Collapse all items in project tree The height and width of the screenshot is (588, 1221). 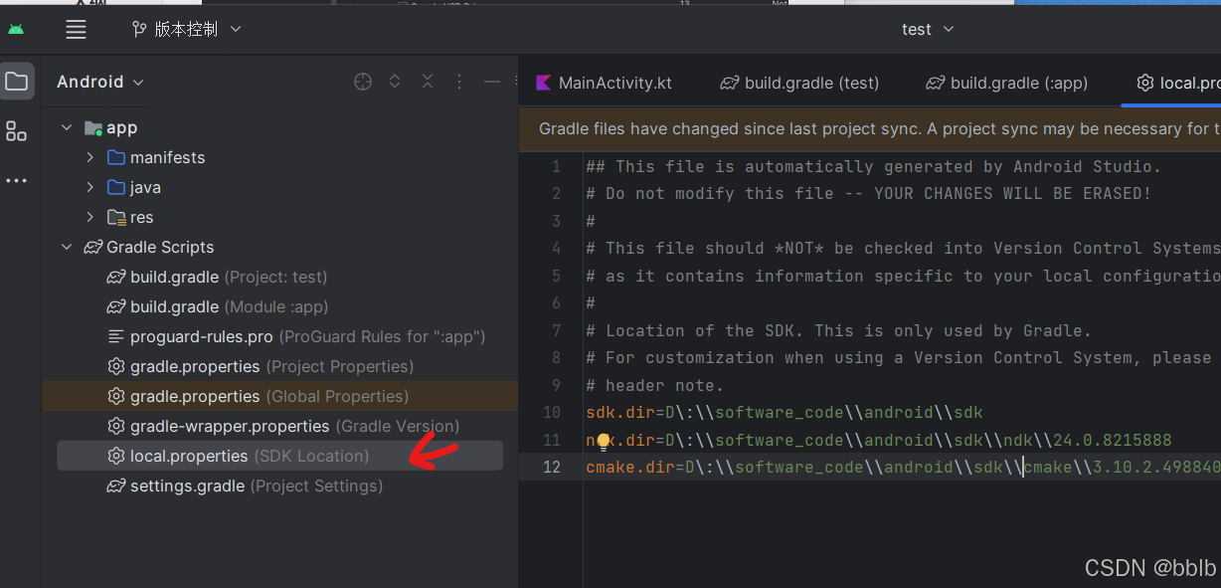click(428, 82)
